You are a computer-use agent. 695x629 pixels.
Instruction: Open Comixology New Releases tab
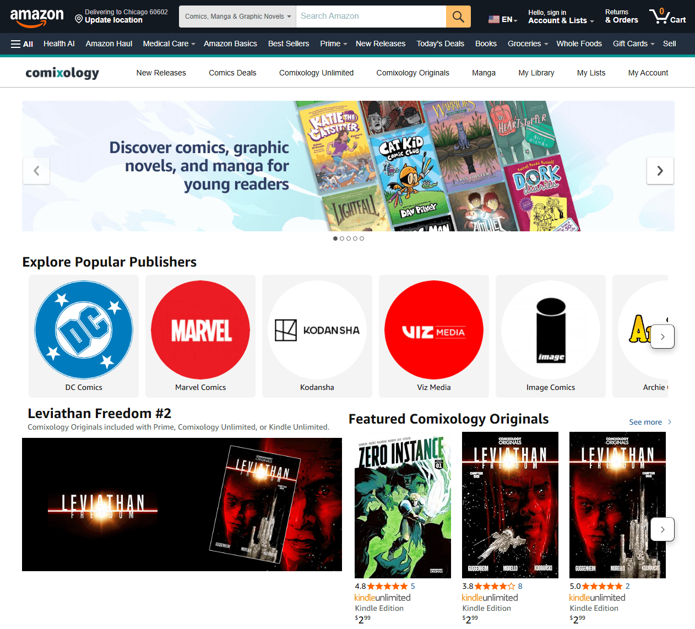click(x=161, y=73)
